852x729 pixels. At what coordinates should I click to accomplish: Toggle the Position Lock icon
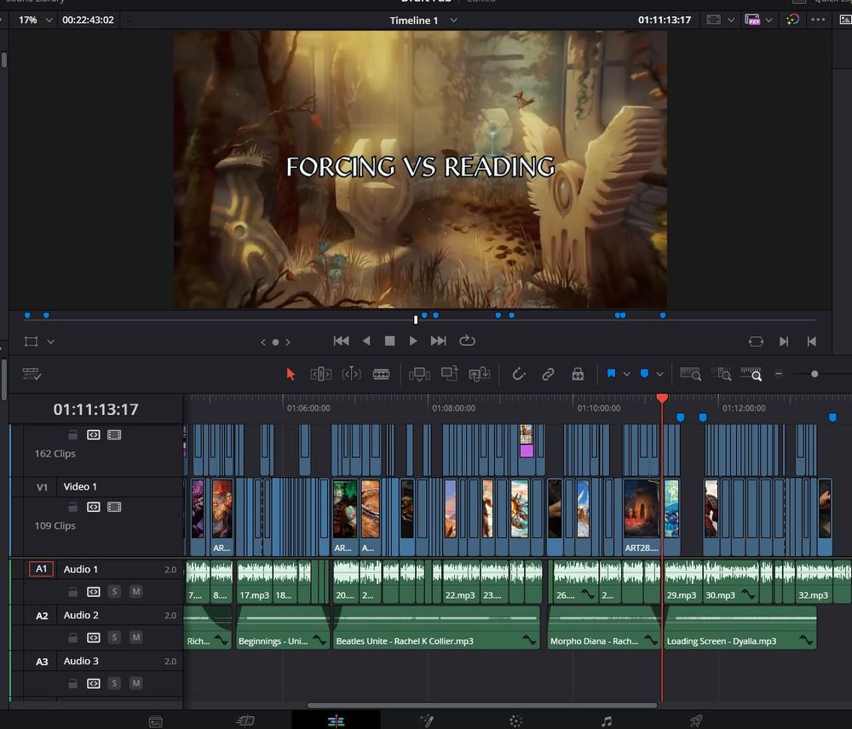(x=578, y=374)
